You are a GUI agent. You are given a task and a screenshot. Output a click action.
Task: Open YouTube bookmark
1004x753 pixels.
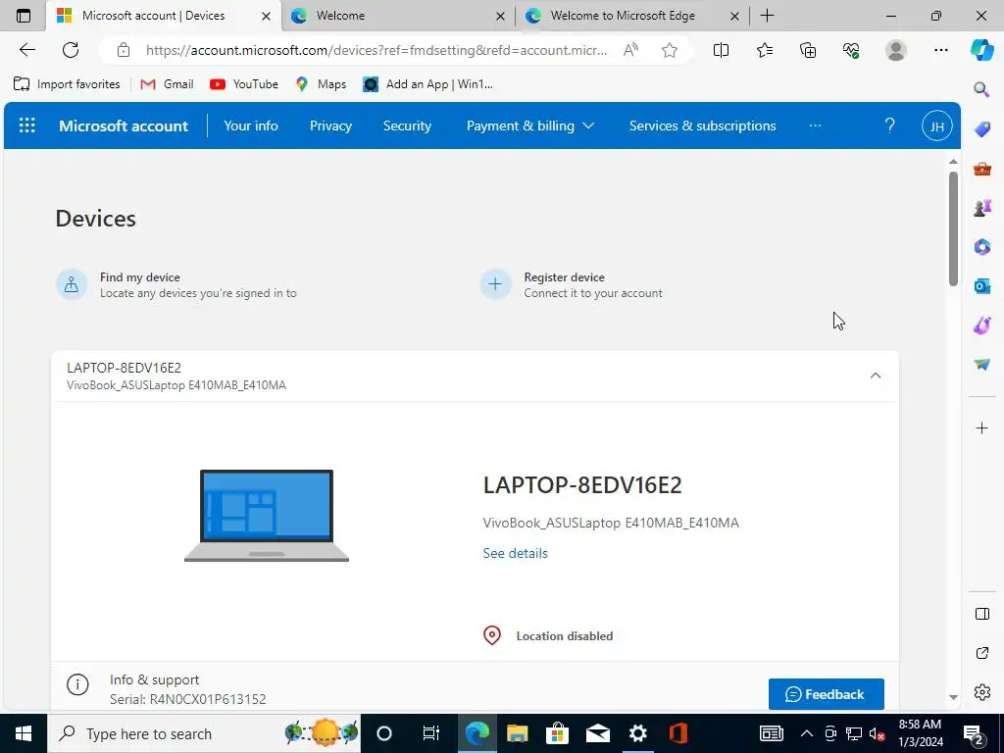244,84
